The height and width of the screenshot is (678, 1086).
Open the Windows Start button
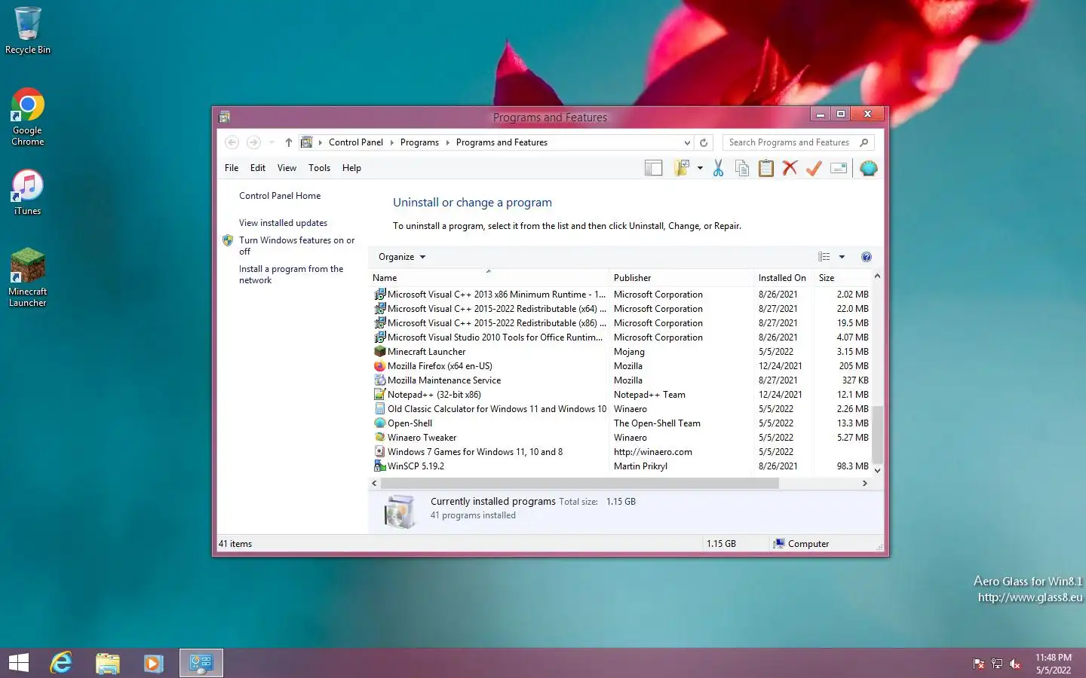(x=19, y=663)
